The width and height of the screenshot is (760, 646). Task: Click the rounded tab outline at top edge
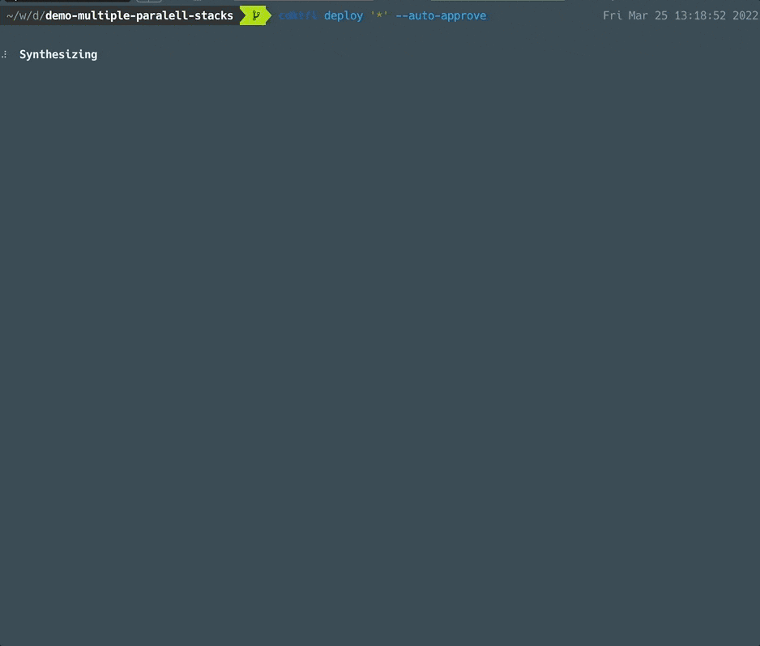(x=149, y=1)
